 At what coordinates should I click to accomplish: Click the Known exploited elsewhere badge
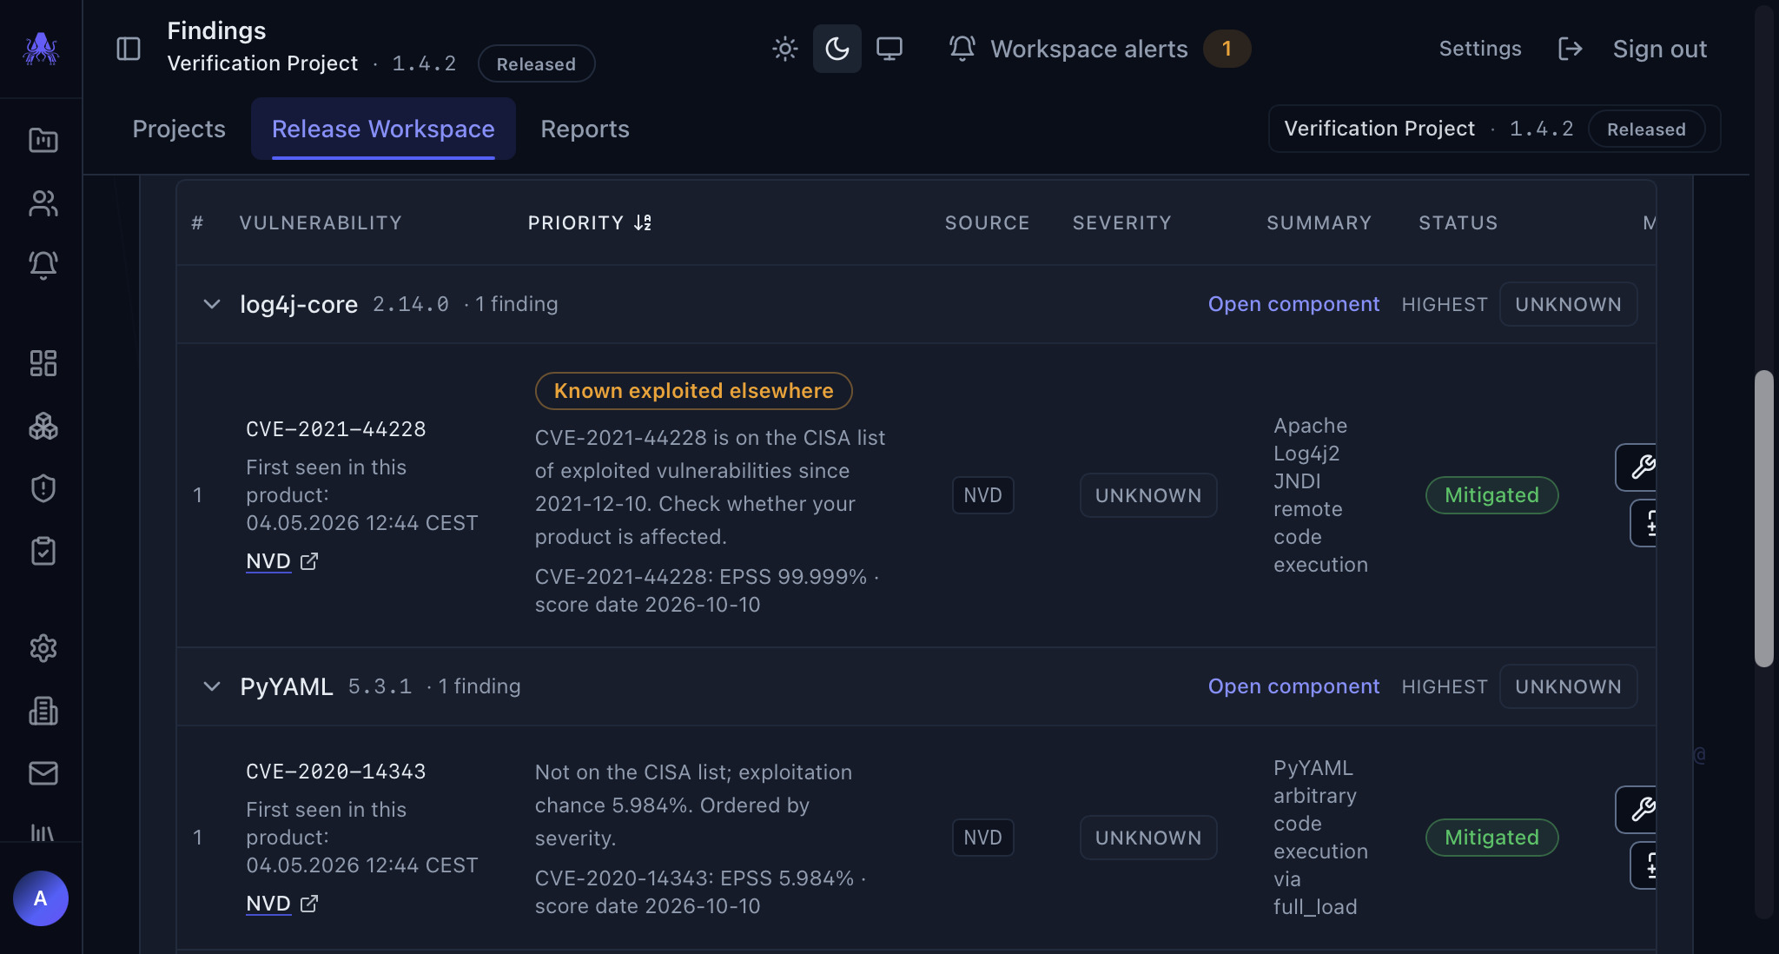693,391
